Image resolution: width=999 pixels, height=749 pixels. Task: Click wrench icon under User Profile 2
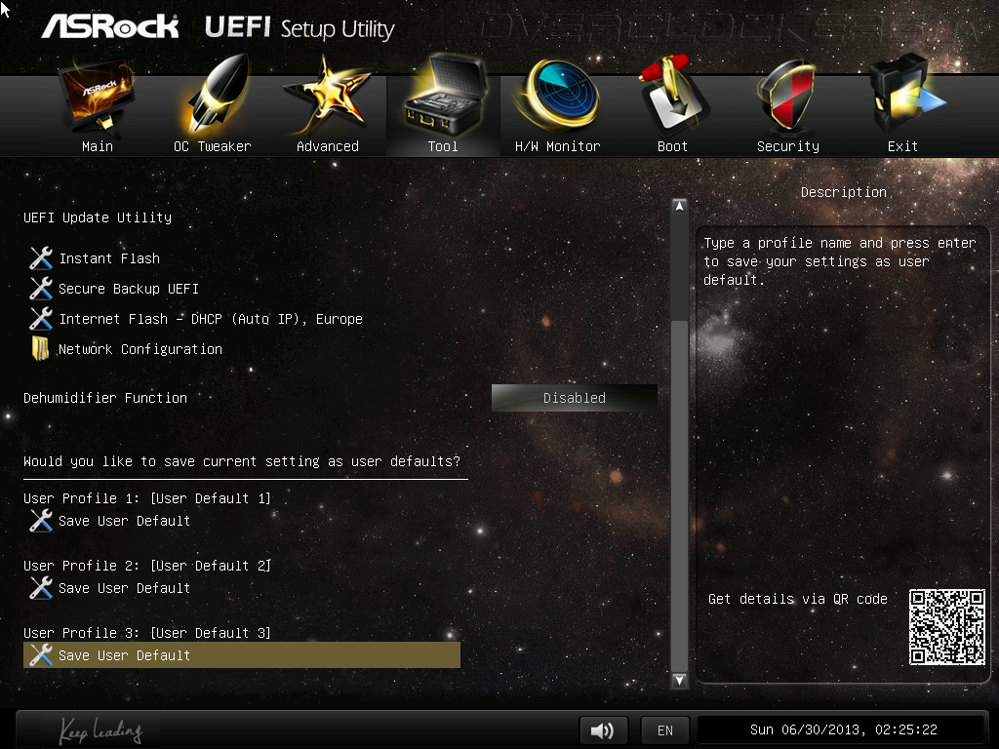click(x=41, y=588)
